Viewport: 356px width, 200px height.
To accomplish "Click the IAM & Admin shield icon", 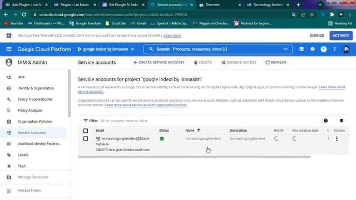I will click(9, 62).
